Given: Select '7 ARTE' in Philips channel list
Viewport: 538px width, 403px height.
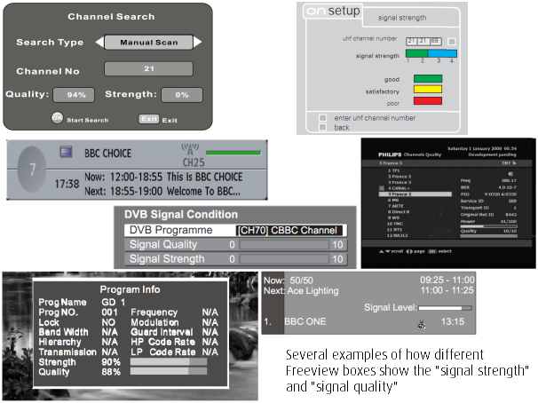Looking at the screenshot, I should 396,206.
